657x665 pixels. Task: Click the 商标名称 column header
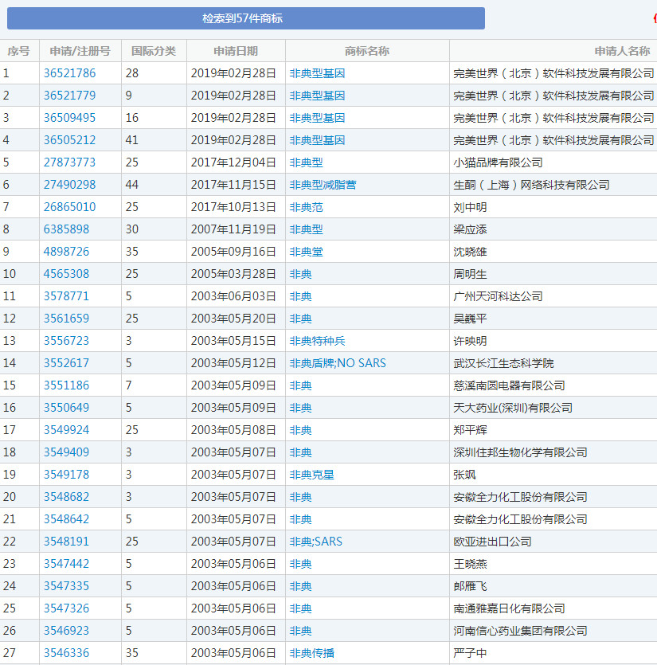[370, 50]
